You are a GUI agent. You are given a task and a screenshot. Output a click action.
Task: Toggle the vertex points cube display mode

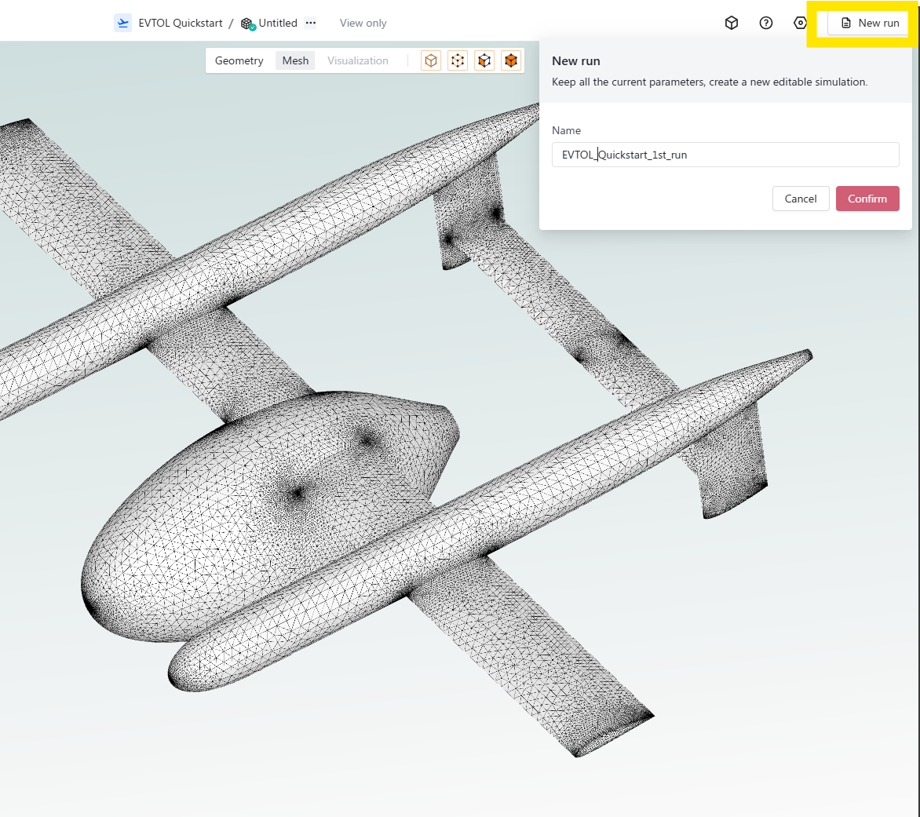coord(458,60)
